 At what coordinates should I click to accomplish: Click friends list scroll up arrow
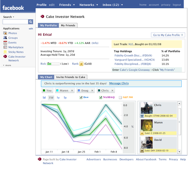coord(179,103)
